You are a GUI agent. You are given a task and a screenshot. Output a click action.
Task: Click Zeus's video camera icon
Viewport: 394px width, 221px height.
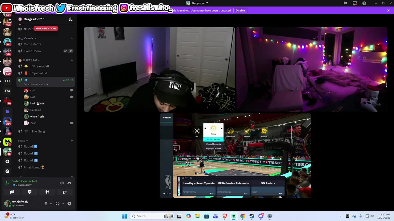click(x=72, y=123)
